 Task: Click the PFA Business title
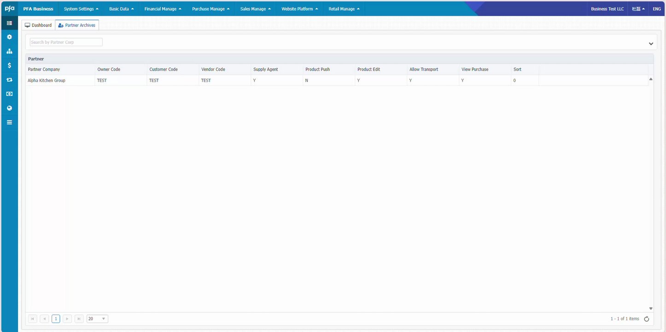coord(38,9)
